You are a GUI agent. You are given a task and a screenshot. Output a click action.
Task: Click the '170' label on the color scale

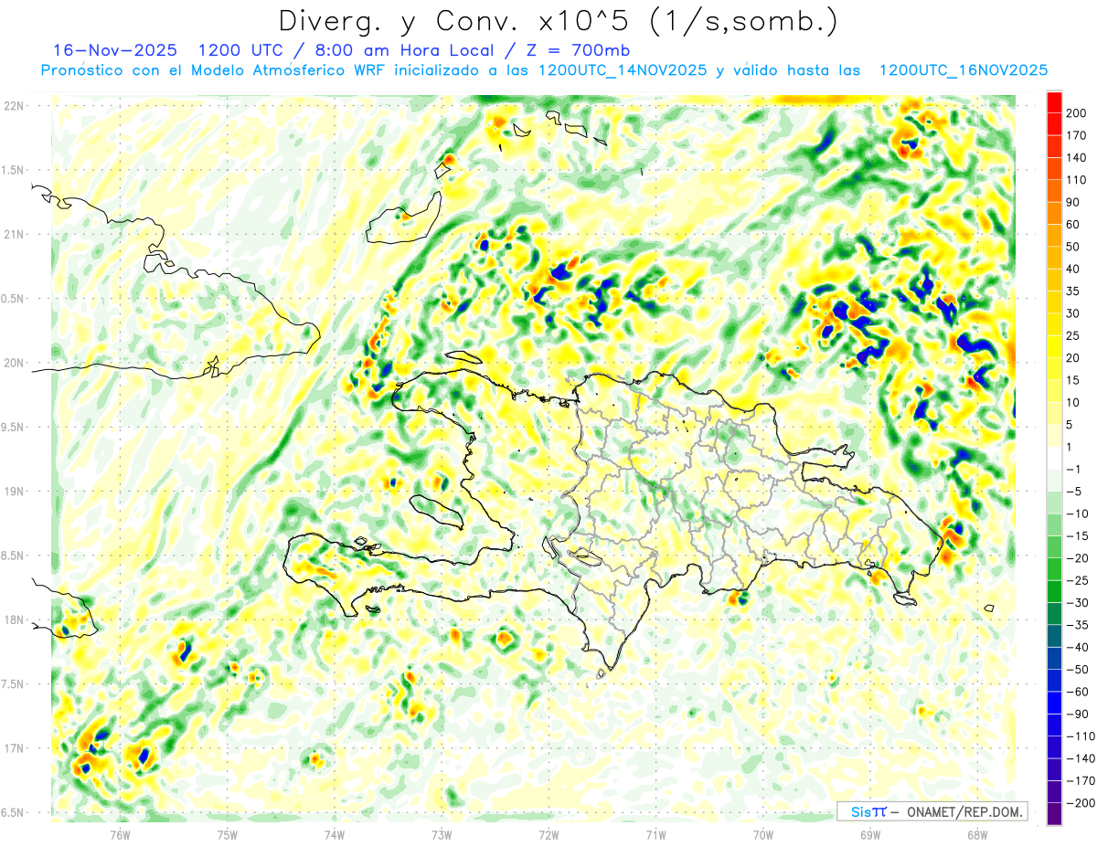[x=1077, y=135]
